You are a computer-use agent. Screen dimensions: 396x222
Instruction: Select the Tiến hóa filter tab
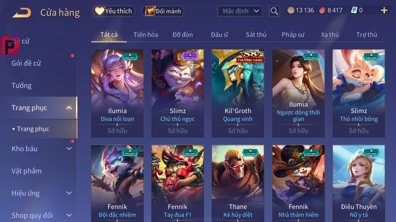click(146, 35)
